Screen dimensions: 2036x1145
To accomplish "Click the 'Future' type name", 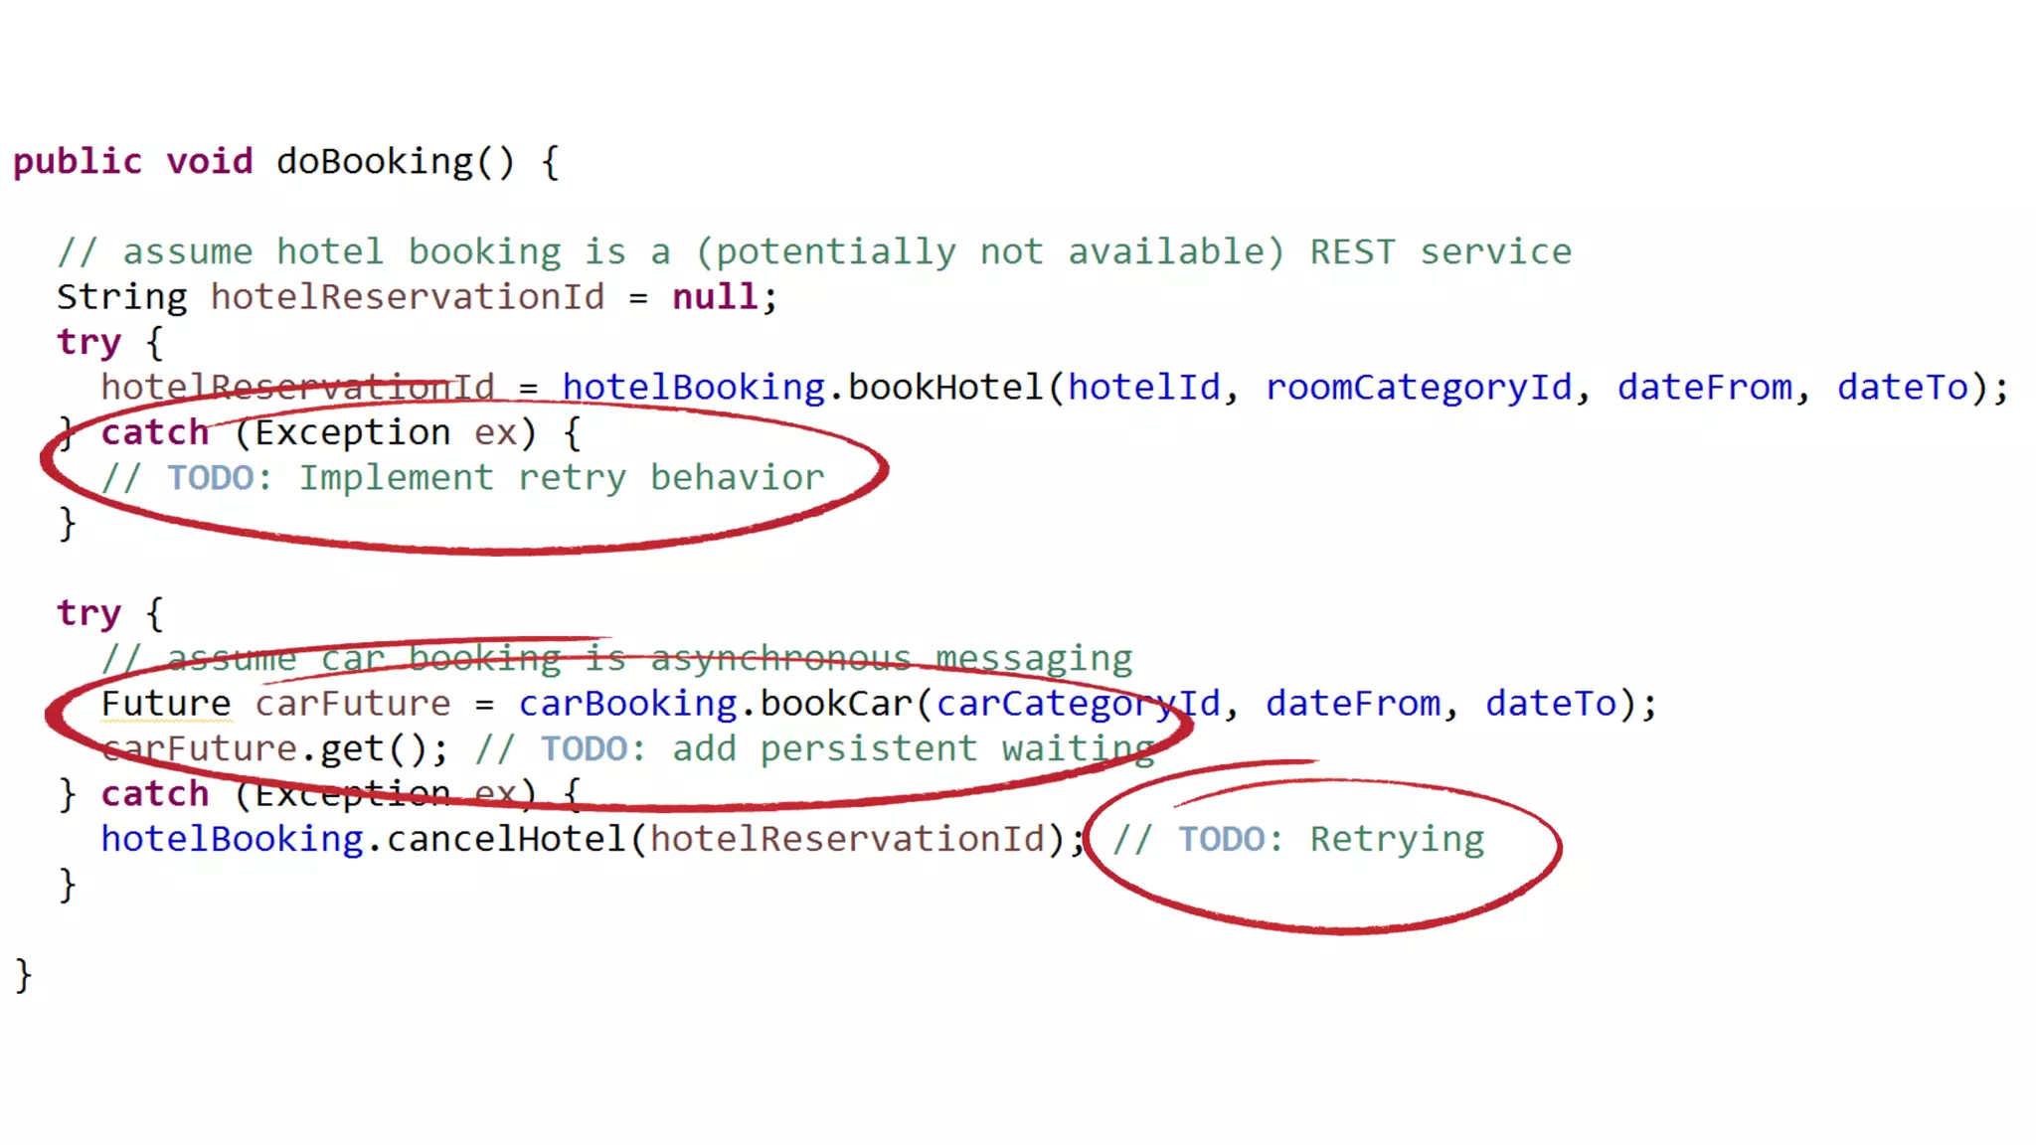I will pos(166,704).
